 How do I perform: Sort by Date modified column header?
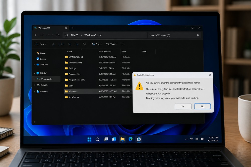pos(105,51)
